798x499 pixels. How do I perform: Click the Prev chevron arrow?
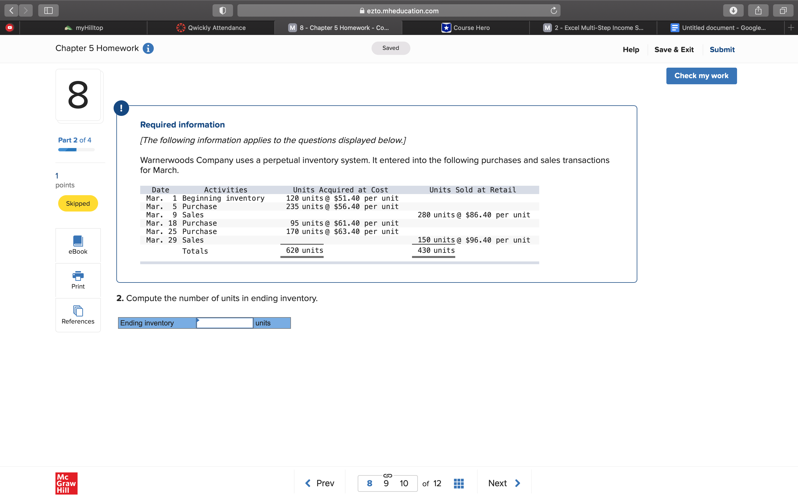click(307, 483)
